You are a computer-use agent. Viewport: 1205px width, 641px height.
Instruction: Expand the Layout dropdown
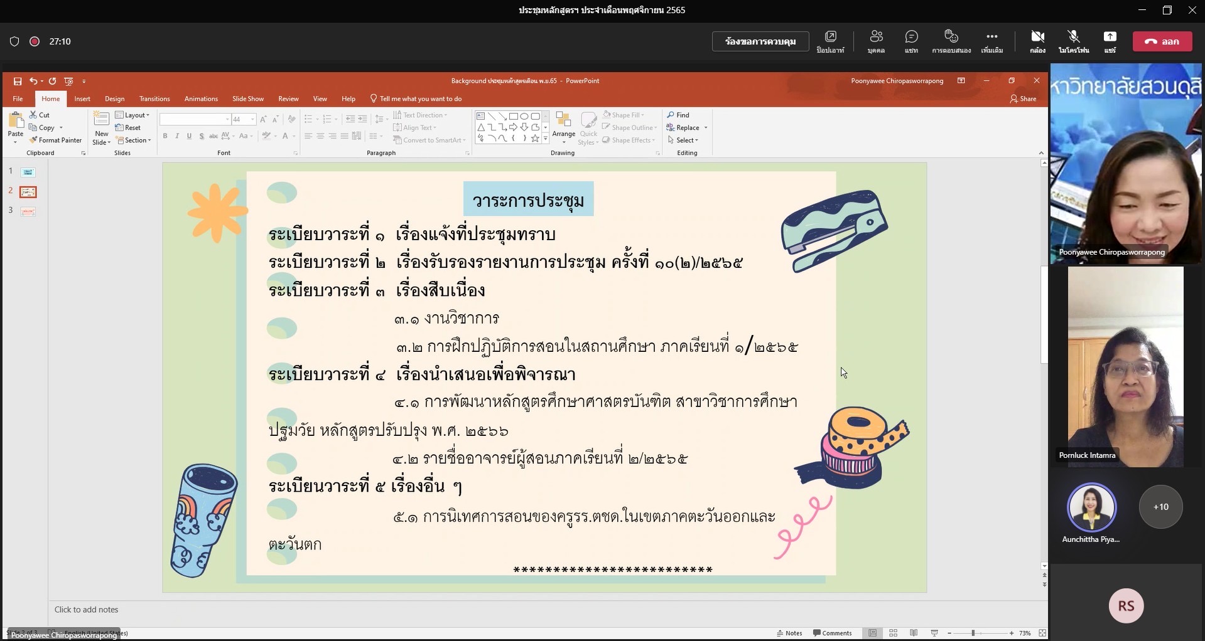click(x=133, y=115)
